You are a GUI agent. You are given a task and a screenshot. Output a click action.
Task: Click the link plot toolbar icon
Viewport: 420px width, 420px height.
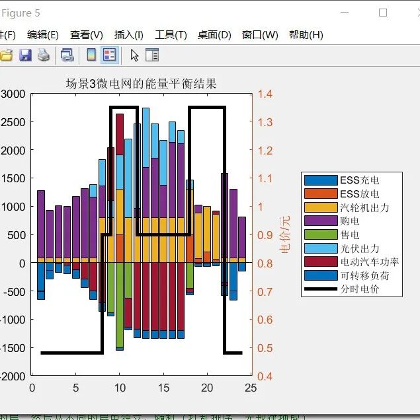click(x=67, y=55)
